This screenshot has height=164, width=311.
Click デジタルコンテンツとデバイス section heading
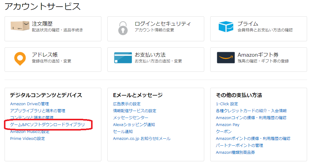[x=46, y=95]
